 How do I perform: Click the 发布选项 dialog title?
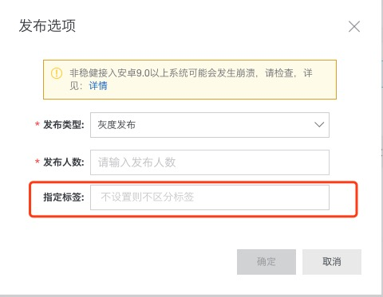pyautogui.click(x=47, y=25)
